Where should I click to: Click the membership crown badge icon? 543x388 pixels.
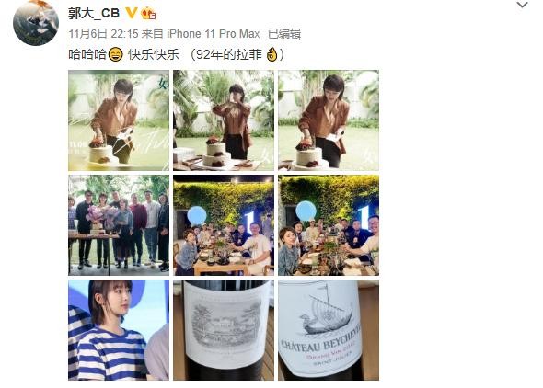[148, 13]
